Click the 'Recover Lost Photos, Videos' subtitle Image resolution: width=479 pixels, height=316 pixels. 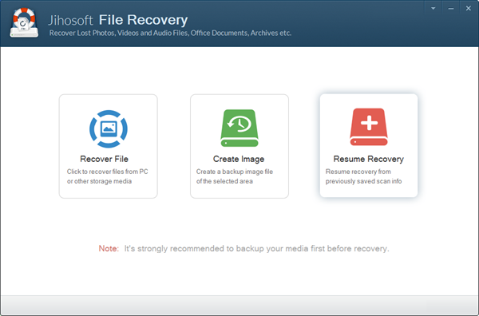(170, 33)
